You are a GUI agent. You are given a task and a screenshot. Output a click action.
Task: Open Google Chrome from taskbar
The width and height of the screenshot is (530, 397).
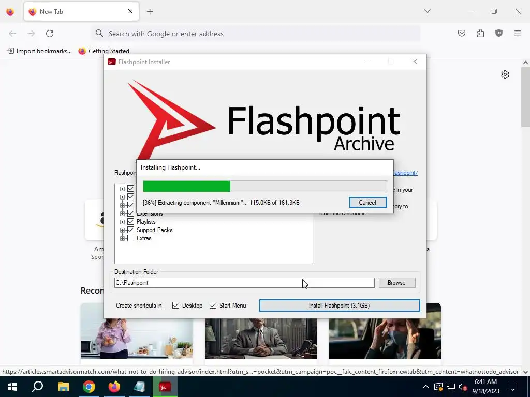click(89, 387)
